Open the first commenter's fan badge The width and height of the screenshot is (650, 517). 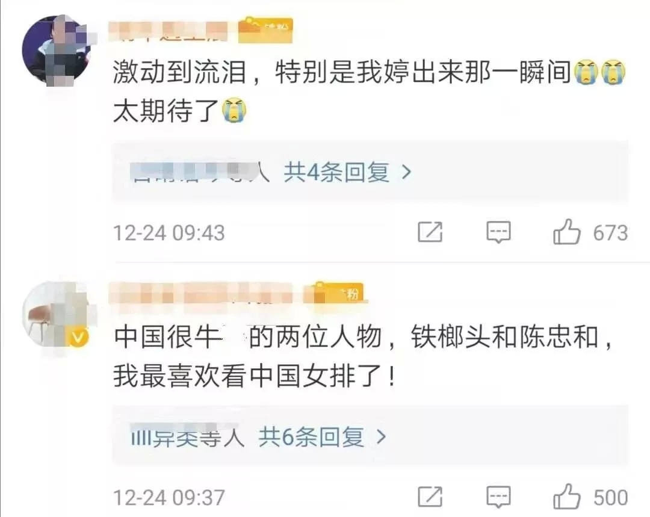[x=266, y=30]
